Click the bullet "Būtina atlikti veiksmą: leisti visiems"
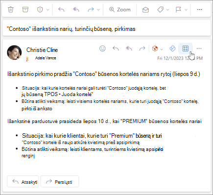 coord(110,105)
